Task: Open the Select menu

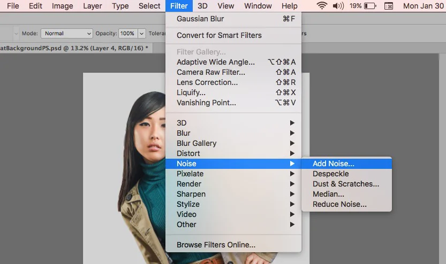Action: (x=149, y=6)
